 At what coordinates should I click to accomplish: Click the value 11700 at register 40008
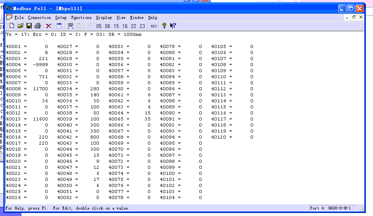tap(40, 89)
